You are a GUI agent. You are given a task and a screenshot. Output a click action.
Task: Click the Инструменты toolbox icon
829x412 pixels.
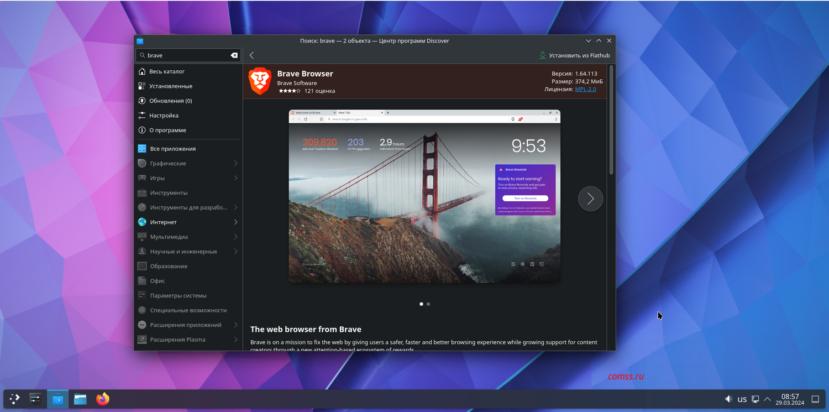pyautogui.click(x=142, y=193)
